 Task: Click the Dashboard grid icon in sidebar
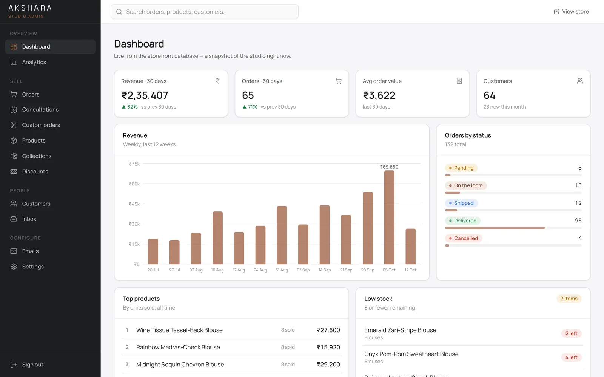(x=14, y=47)
